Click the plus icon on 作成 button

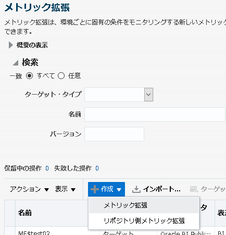coord(95,189)
